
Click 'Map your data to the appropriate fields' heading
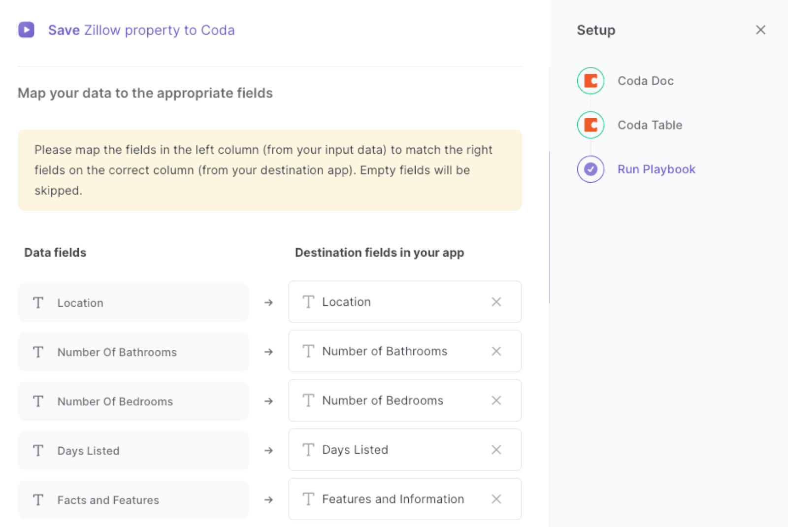145,93
